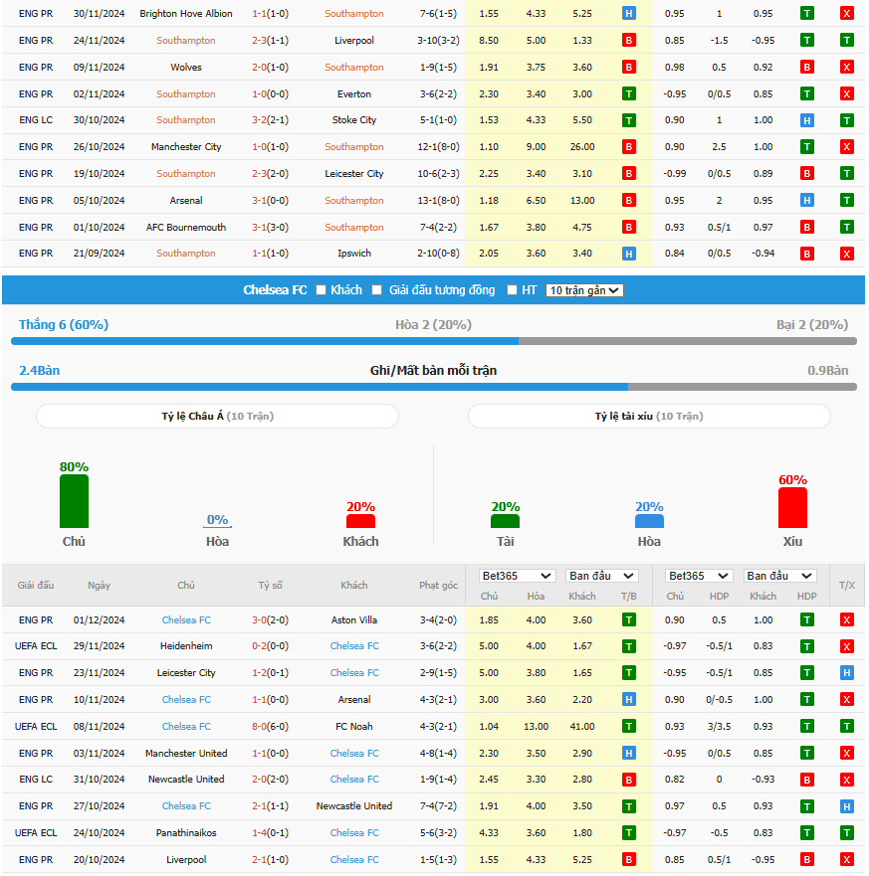
Task: Open the 8-0(6-0) score link for FC Noah match
Action: click(270, 727)
